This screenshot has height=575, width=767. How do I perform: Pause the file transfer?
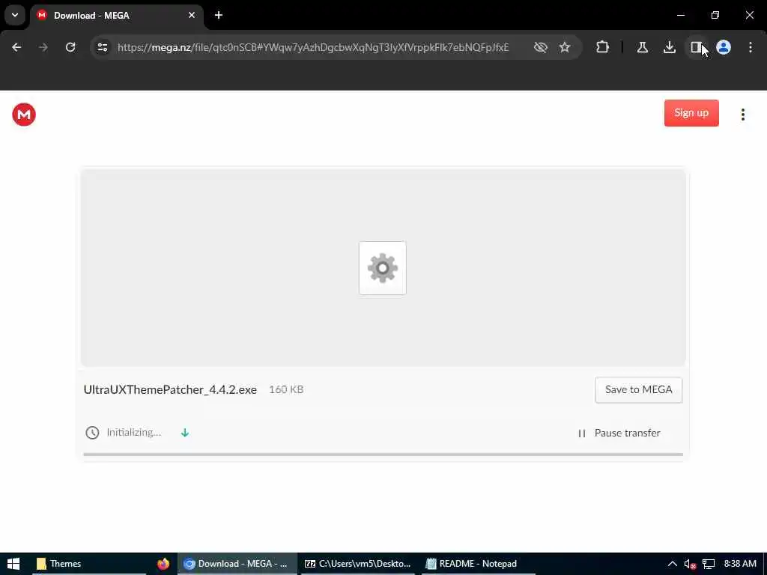click(x=619, y=433)
